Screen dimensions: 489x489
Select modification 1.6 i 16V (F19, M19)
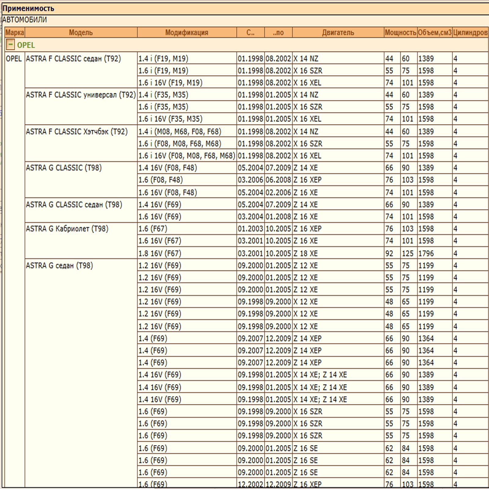(187, 83)
